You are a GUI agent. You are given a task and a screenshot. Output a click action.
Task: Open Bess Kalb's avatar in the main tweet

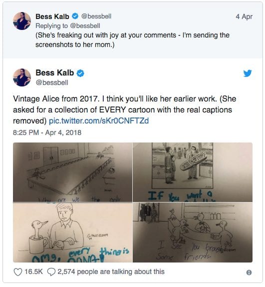point(22,77)
